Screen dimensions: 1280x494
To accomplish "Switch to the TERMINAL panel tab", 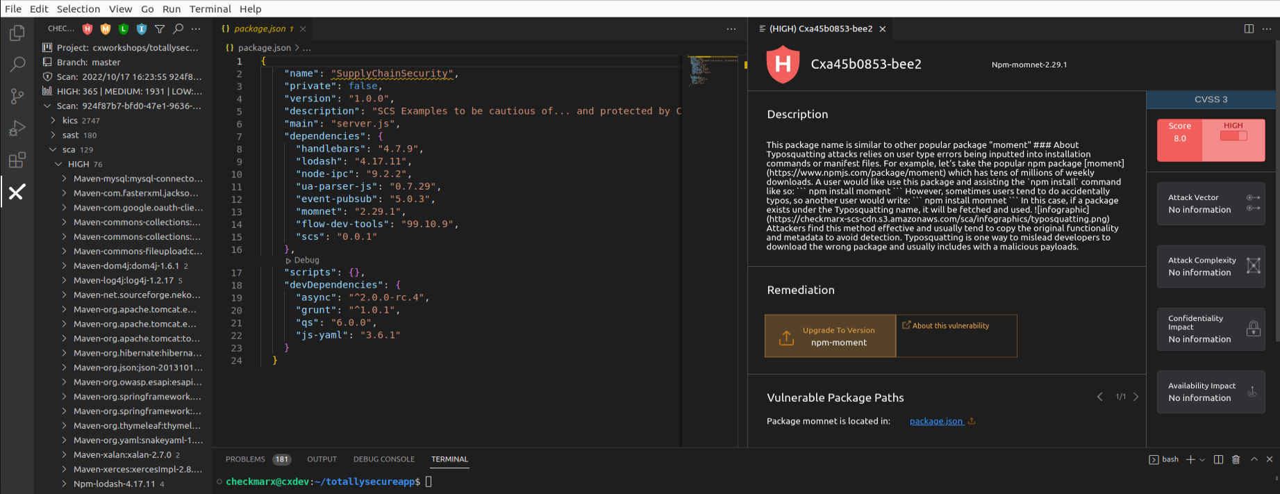I will 449,459.
